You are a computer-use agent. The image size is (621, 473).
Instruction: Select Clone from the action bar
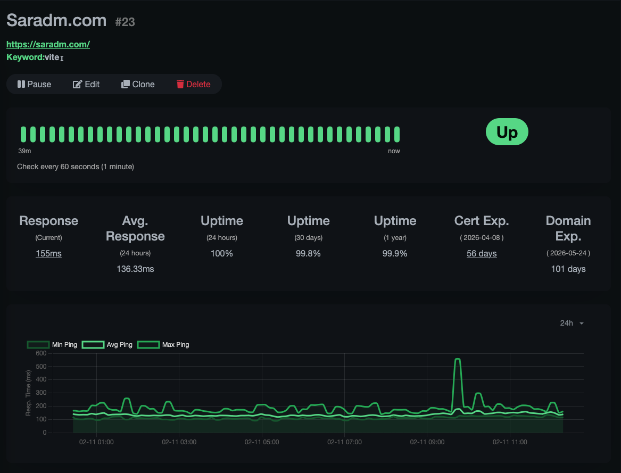pyautogui.click(x=138, y=84)
